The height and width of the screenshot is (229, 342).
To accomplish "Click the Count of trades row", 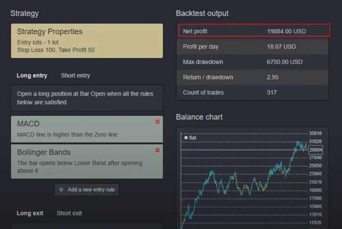I will coord(254,93).
